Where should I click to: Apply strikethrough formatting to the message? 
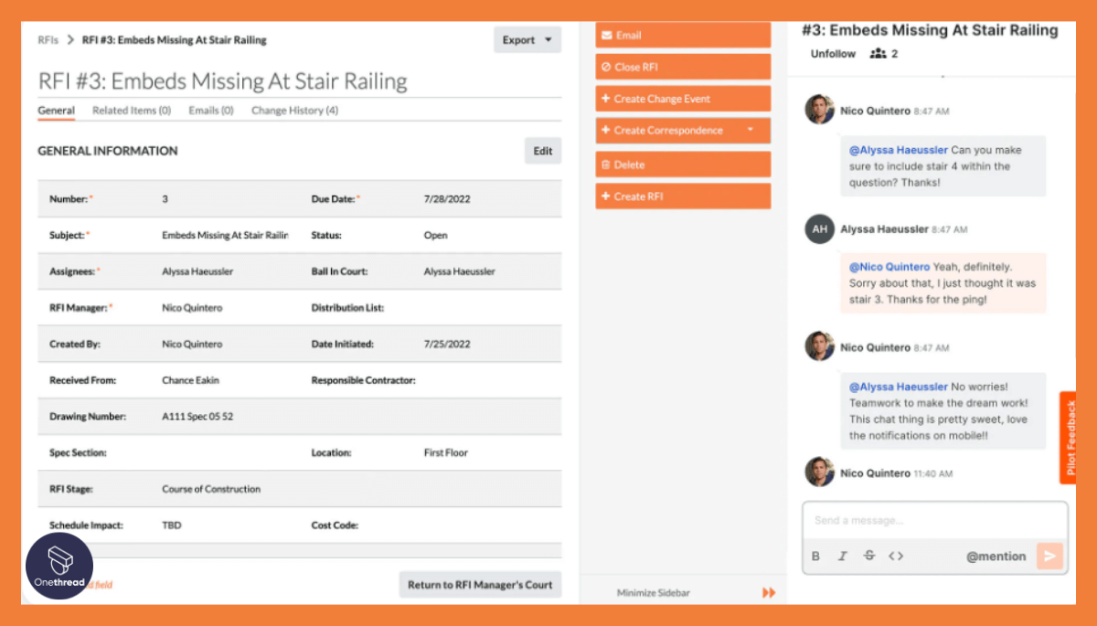pyautogui.click(x=868, y=556)
